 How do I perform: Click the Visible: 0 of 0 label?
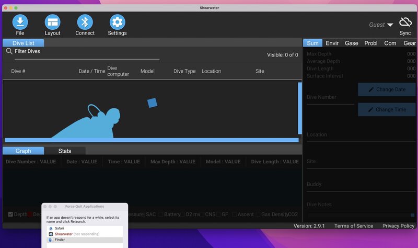coord(283,55)
